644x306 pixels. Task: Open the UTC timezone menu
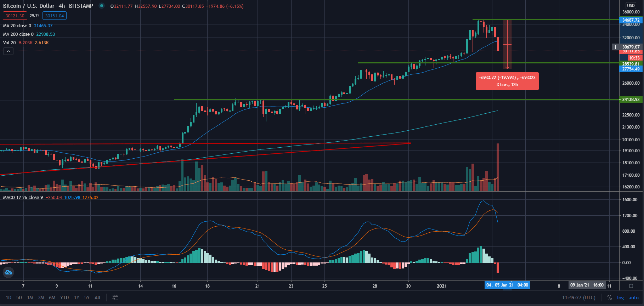click(x=578, y=297)
